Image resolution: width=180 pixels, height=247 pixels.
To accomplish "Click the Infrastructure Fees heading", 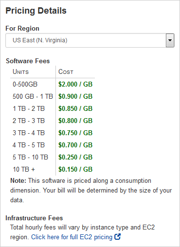I will pyautogui.click(x=34, y=218).
